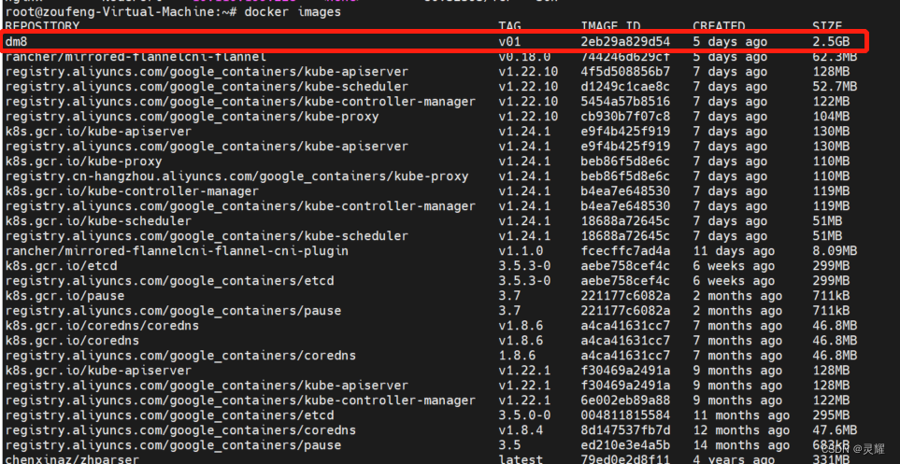Select image ID ed210e3e4a5b
900x464 pixels.
[x=625, y=444]
